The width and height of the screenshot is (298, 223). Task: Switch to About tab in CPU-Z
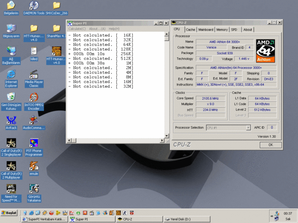click(247, 30)
